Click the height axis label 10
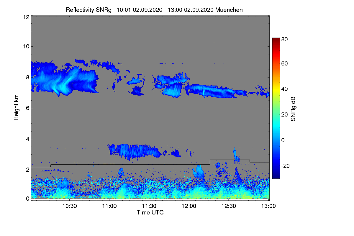Viewport: 354px width, 236px height. coord(26,46)
